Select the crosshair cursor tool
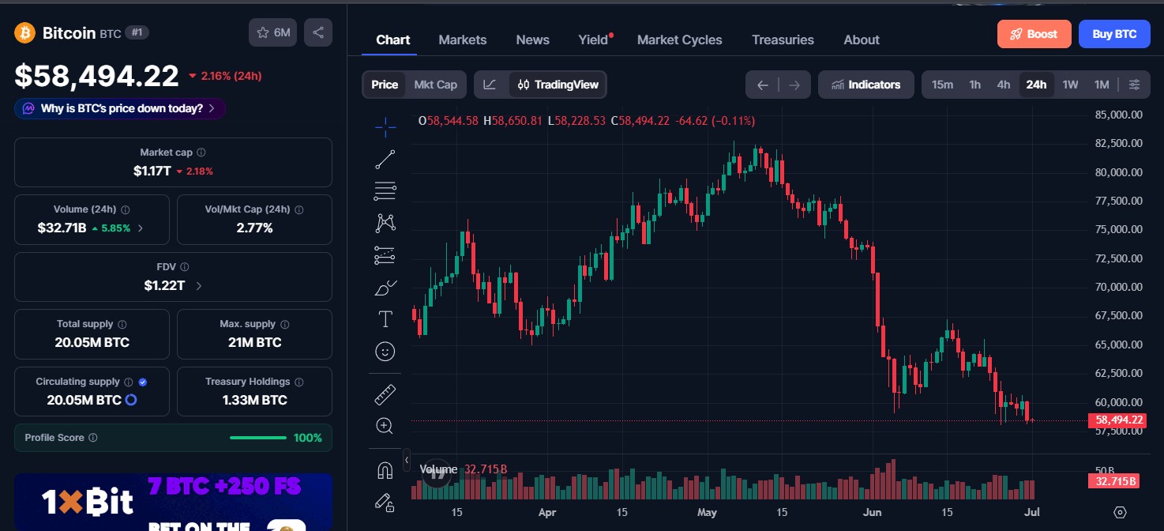This screenshot has width=1164, height=531. coord(385,126)
